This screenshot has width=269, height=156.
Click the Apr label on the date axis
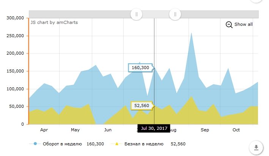(x=44, y=130)
